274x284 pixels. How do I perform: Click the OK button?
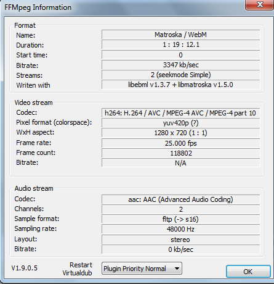[x=248, y=272]
